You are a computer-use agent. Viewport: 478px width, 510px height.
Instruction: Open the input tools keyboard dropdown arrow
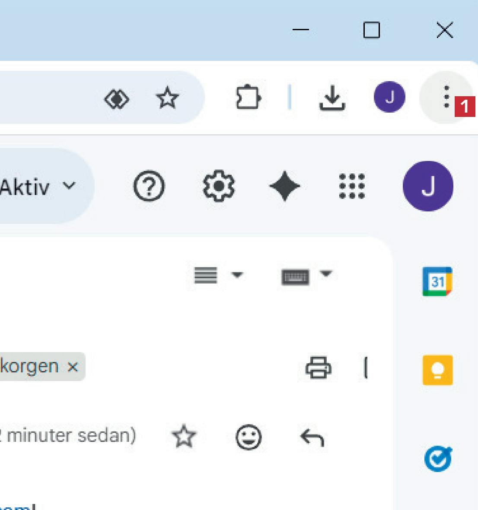[326, 273]
